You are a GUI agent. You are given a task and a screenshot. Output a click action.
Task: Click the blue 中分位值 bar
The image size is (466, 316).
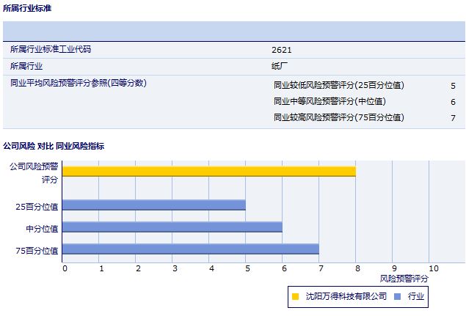172,227
